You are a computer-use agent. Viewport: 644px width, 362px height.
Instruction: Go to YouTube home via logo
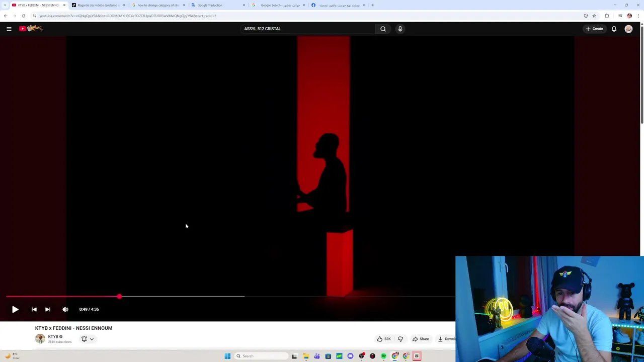[x=31, y=29]
